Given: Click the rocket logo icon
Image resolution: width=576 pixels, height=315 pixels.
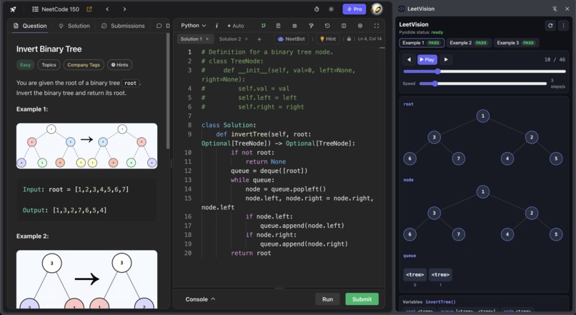Looking at the screenshot, I should pyautogui.click(x=14, y=9).
